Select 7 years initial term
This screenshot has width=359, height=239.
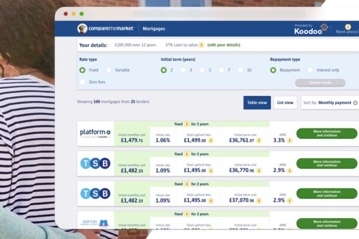pyautogui.click(x=221, y=70)
